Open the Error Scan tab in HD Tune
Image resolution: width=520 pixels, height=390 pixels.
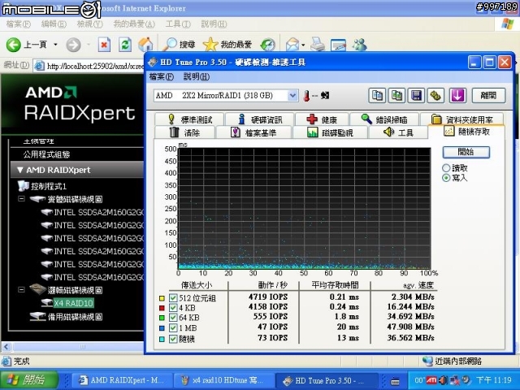[384, 119]
